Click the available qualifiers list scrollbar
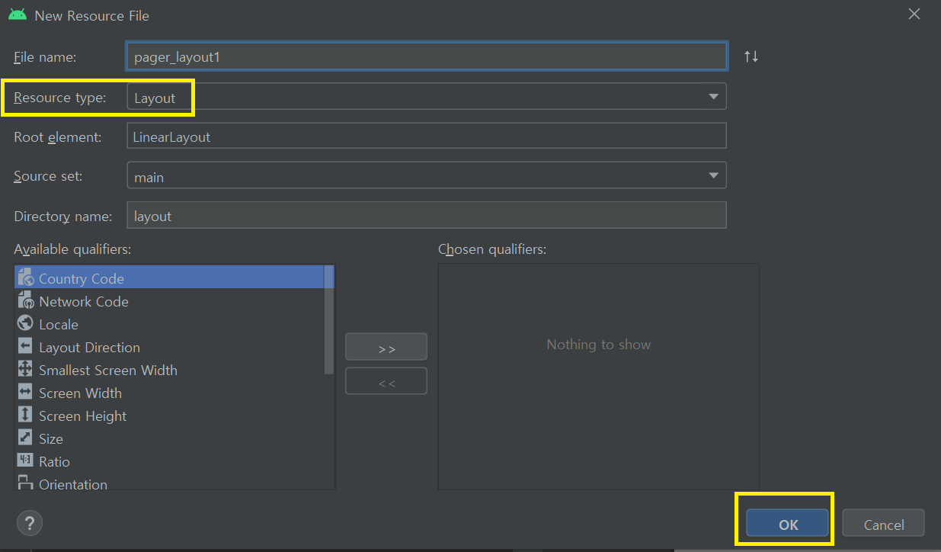941x552 pixels. tap(329, 320)
